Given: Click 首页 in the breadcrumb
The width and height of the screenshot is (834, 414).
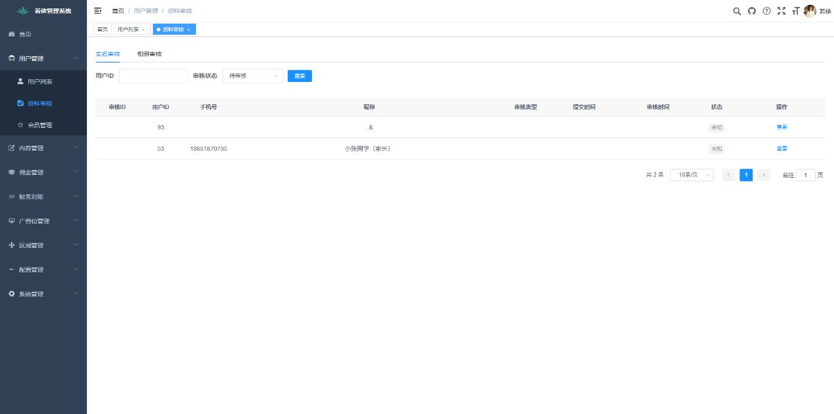Looking at the screenshot, I should (x=118, y=11).
